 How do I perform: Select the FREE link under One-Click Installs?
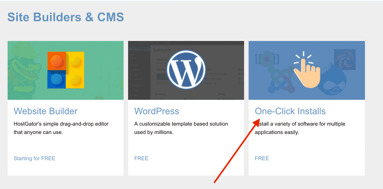(262, 158)
